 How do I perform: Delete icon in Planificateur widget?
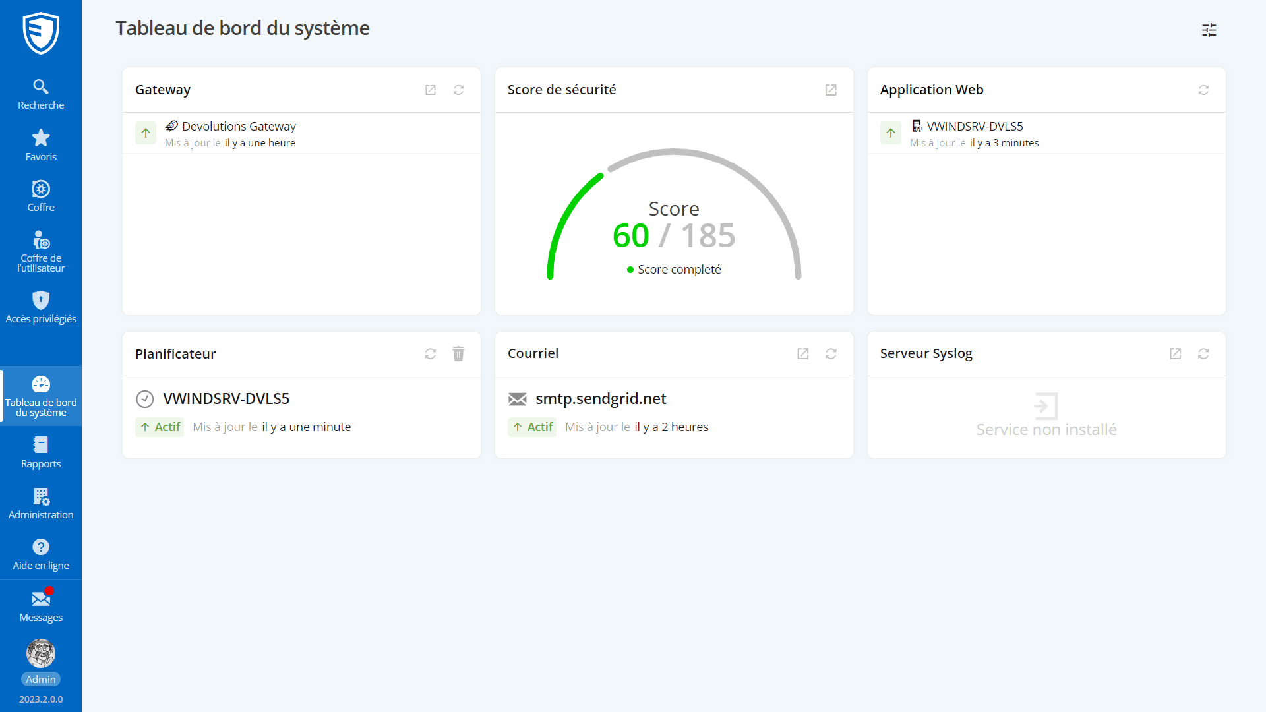click(x=458, y=354)
